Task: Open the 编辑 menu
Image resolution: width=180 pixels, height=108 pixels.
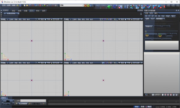Action: coord(14,5)
